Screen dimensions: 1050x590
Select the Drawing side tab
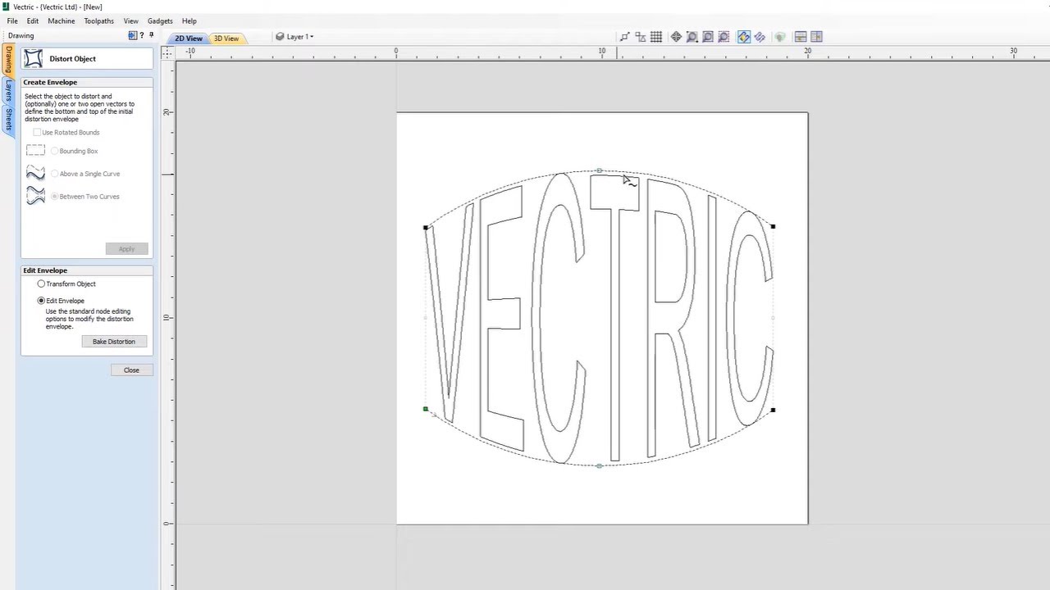(x=8, y=61)
